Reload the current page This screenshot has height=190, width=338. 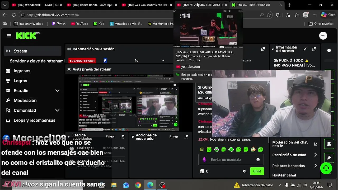(x=14, y=15)
